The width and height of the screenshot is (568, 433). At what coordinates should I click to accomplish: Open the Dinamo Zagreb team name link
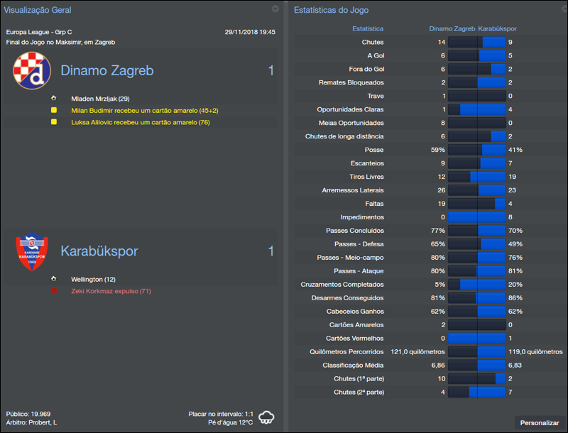coord(106,71)
